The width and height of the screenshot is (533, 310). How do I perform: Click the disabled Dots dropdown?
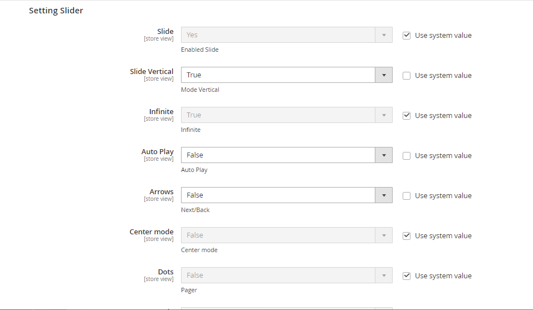click(x=286, y=275)
